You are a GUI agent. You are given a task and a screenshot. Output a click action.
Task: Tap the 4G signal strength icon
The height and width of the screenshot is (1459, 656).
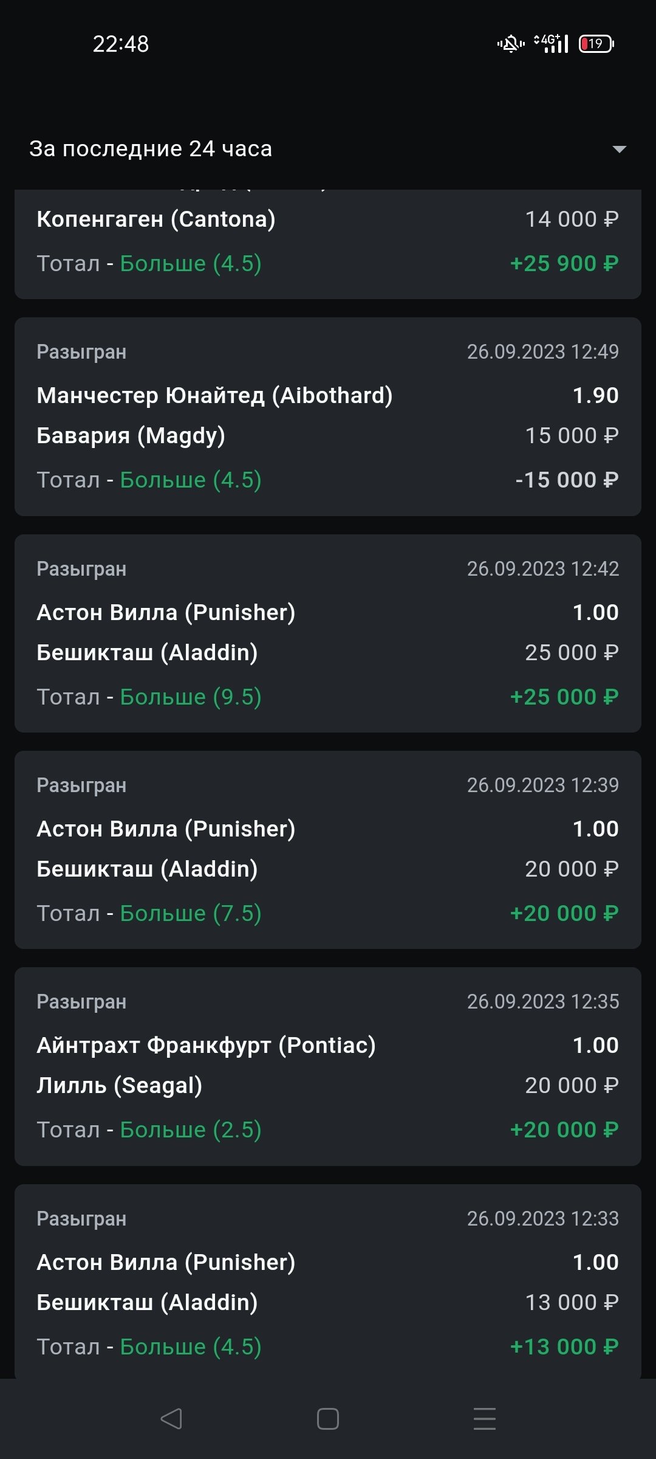click(x=552, y=44)
